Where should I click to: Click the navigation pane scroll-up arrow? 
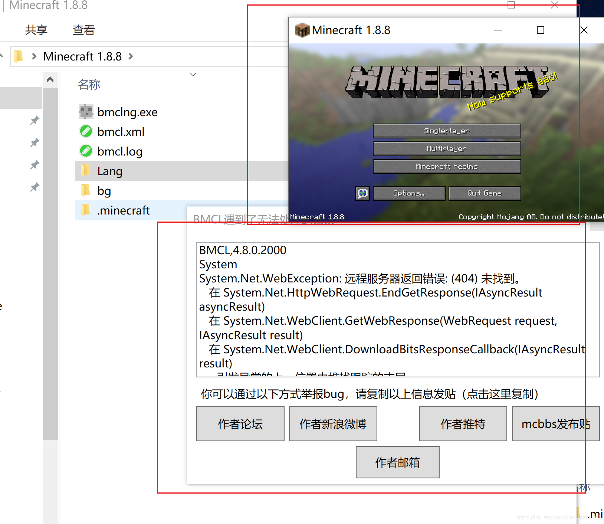[x=50, y=79]
